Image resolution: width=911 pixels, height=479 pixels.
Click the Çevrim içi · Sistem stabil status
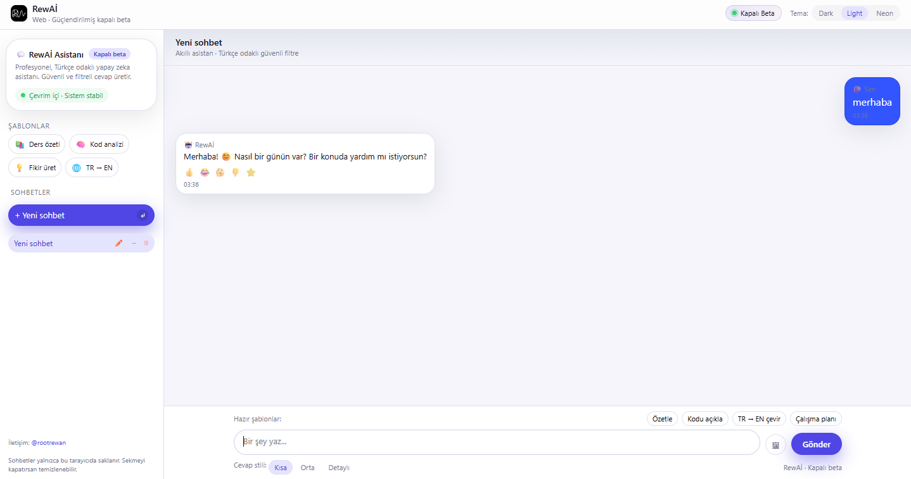tap(61, 96)
